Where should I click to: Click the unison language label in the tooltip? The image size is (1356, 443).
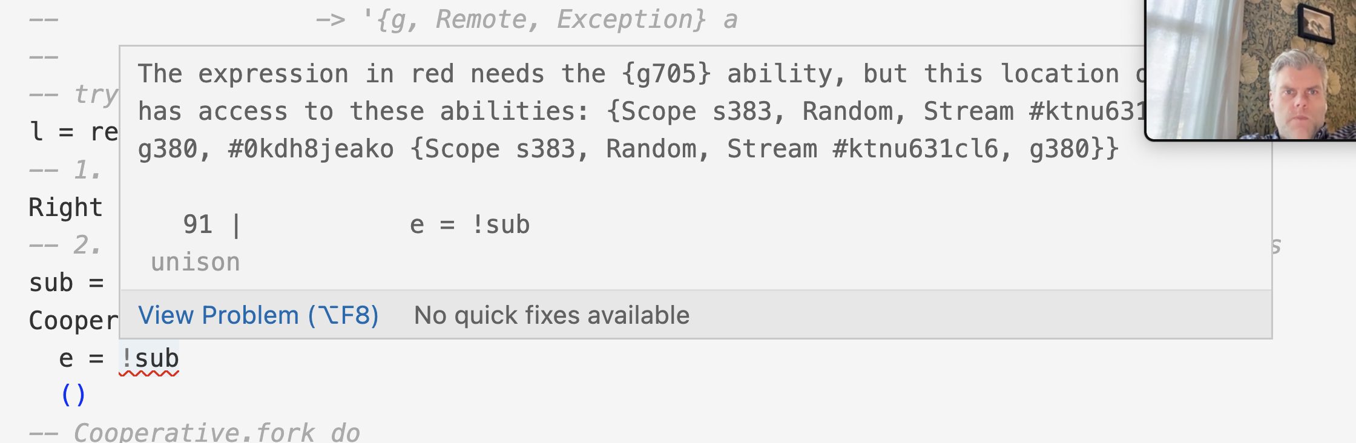click(x=194, y=261)
